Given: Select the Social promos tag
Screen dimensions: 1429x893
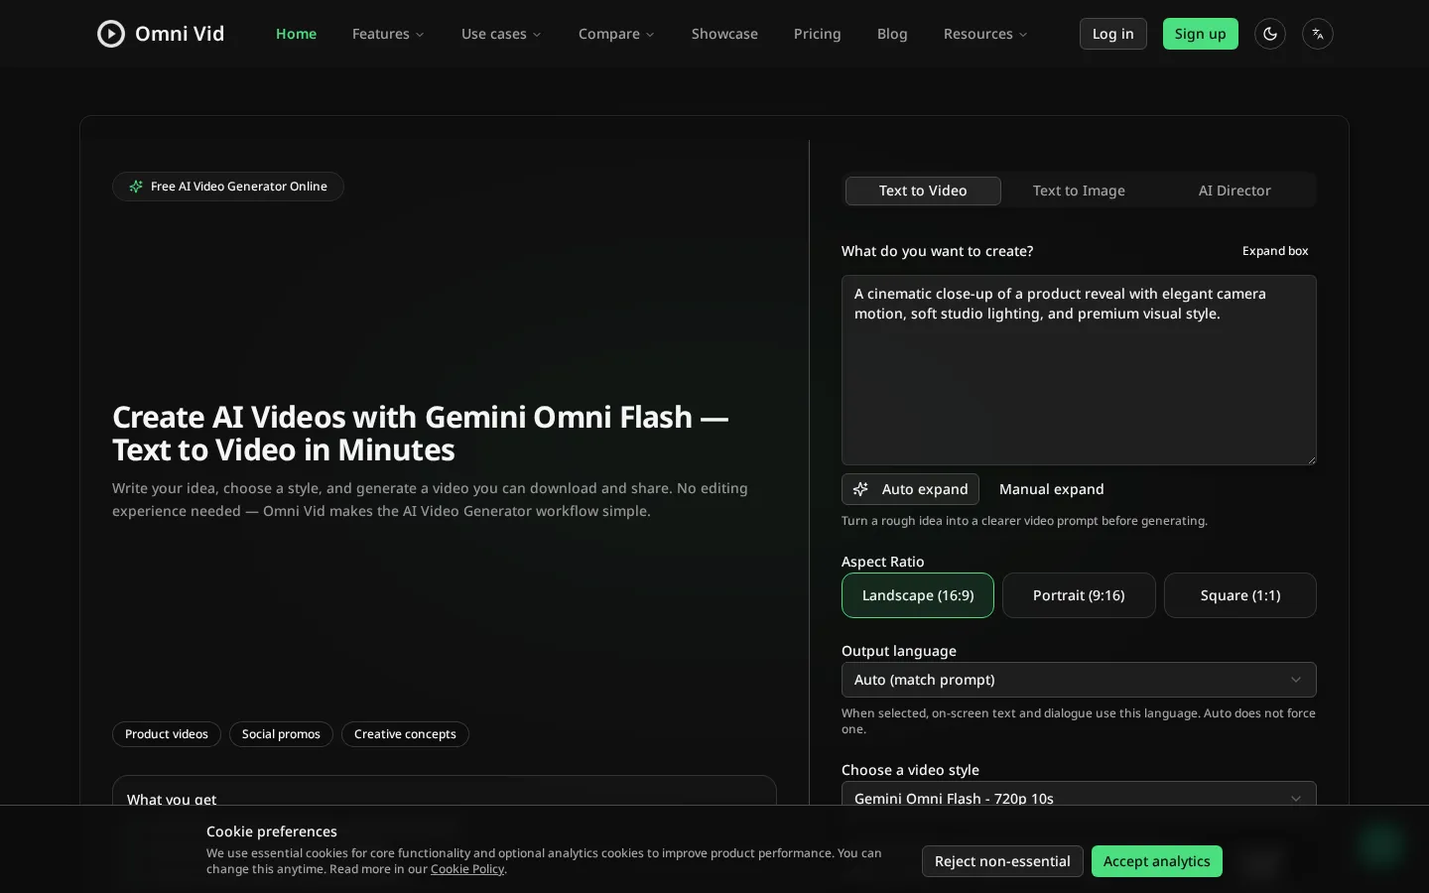Looking at the screenshot, I should [281, 734].
